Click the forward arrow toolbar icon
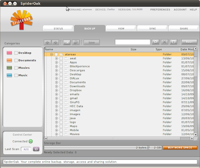Image resolution: width=200 pixels, height=168 pixels. (x=55, y=43)
